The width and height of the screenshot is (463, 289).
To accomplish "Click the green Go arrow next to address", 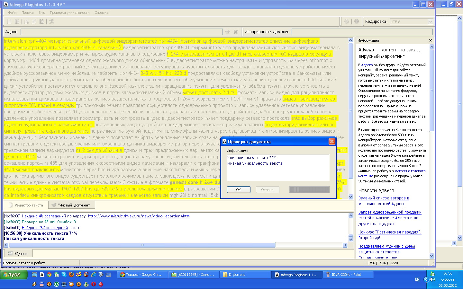I will 228,32.
